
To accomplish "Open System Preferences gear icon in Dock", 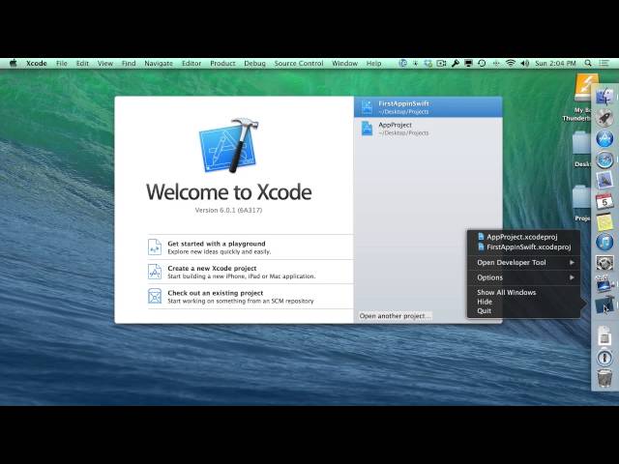I will point(604,263).
